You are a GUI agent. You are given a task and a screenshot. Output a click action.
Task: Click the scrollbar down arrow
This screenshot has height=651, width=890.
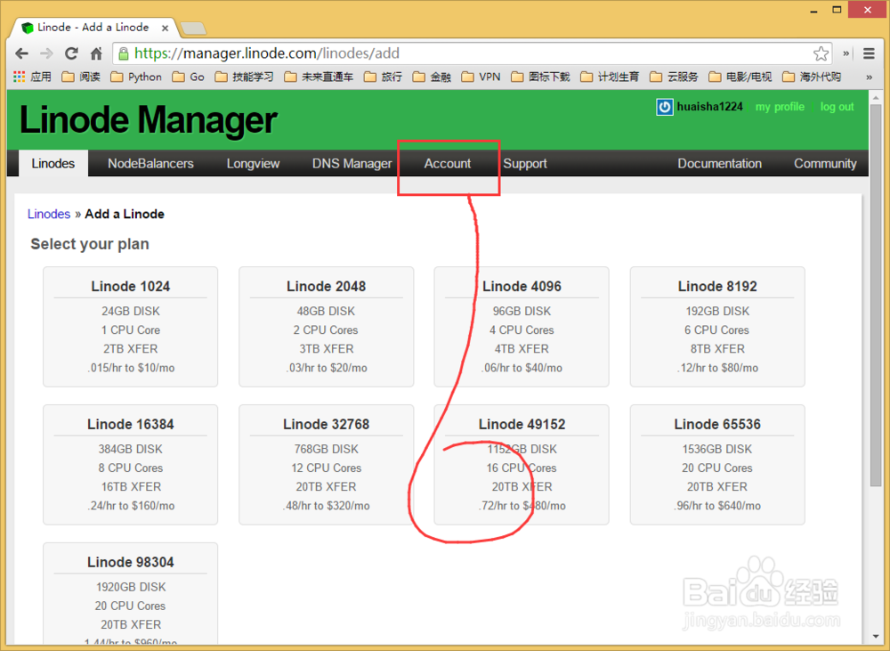point(876,638)
